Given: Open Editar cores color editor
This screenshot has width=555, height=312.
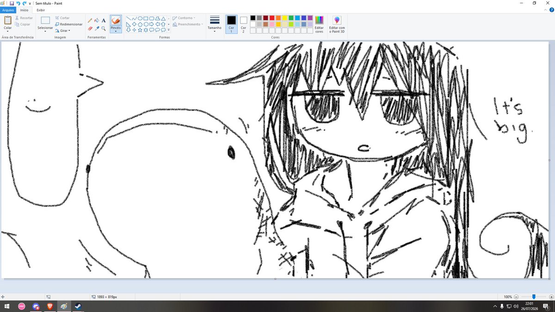Looking at the screenshot, I should point(319,24).
